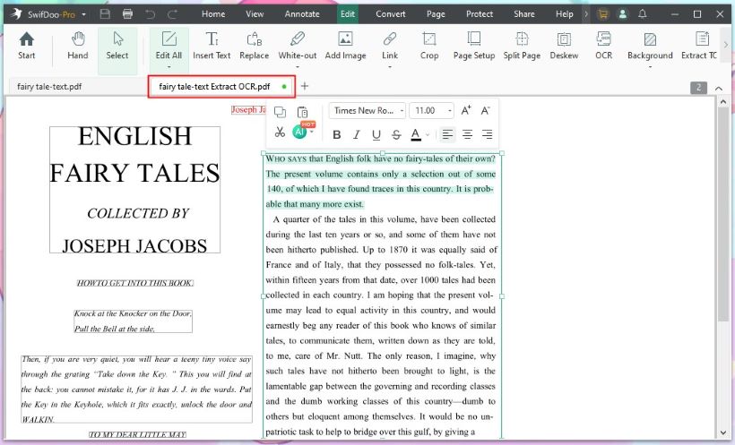Set center text alignment
Screen dimensions: 735x445
tap(467, 135)
